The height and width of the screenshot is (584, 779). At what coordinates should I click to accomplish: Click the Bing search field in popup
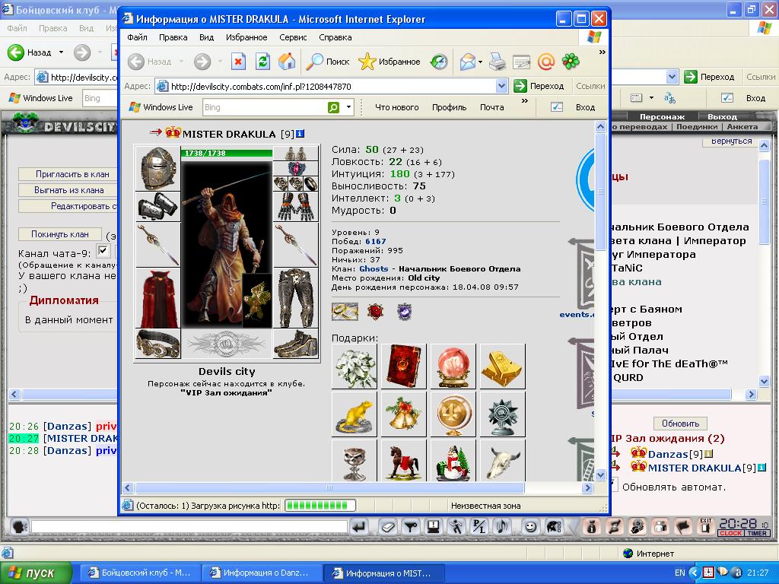265,107
